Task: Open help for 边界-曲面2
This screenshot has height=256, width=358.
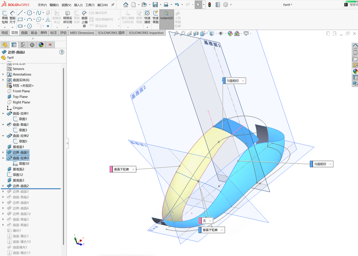Action: [62, 52]
